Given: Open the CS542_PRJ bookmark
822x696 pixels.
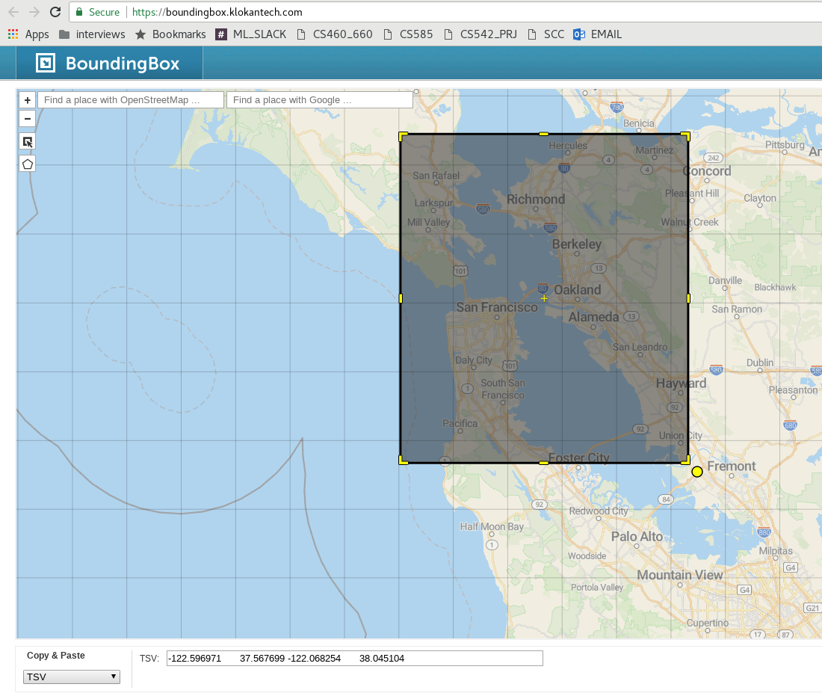Looking at the screenshot, I should pos(480,34).
